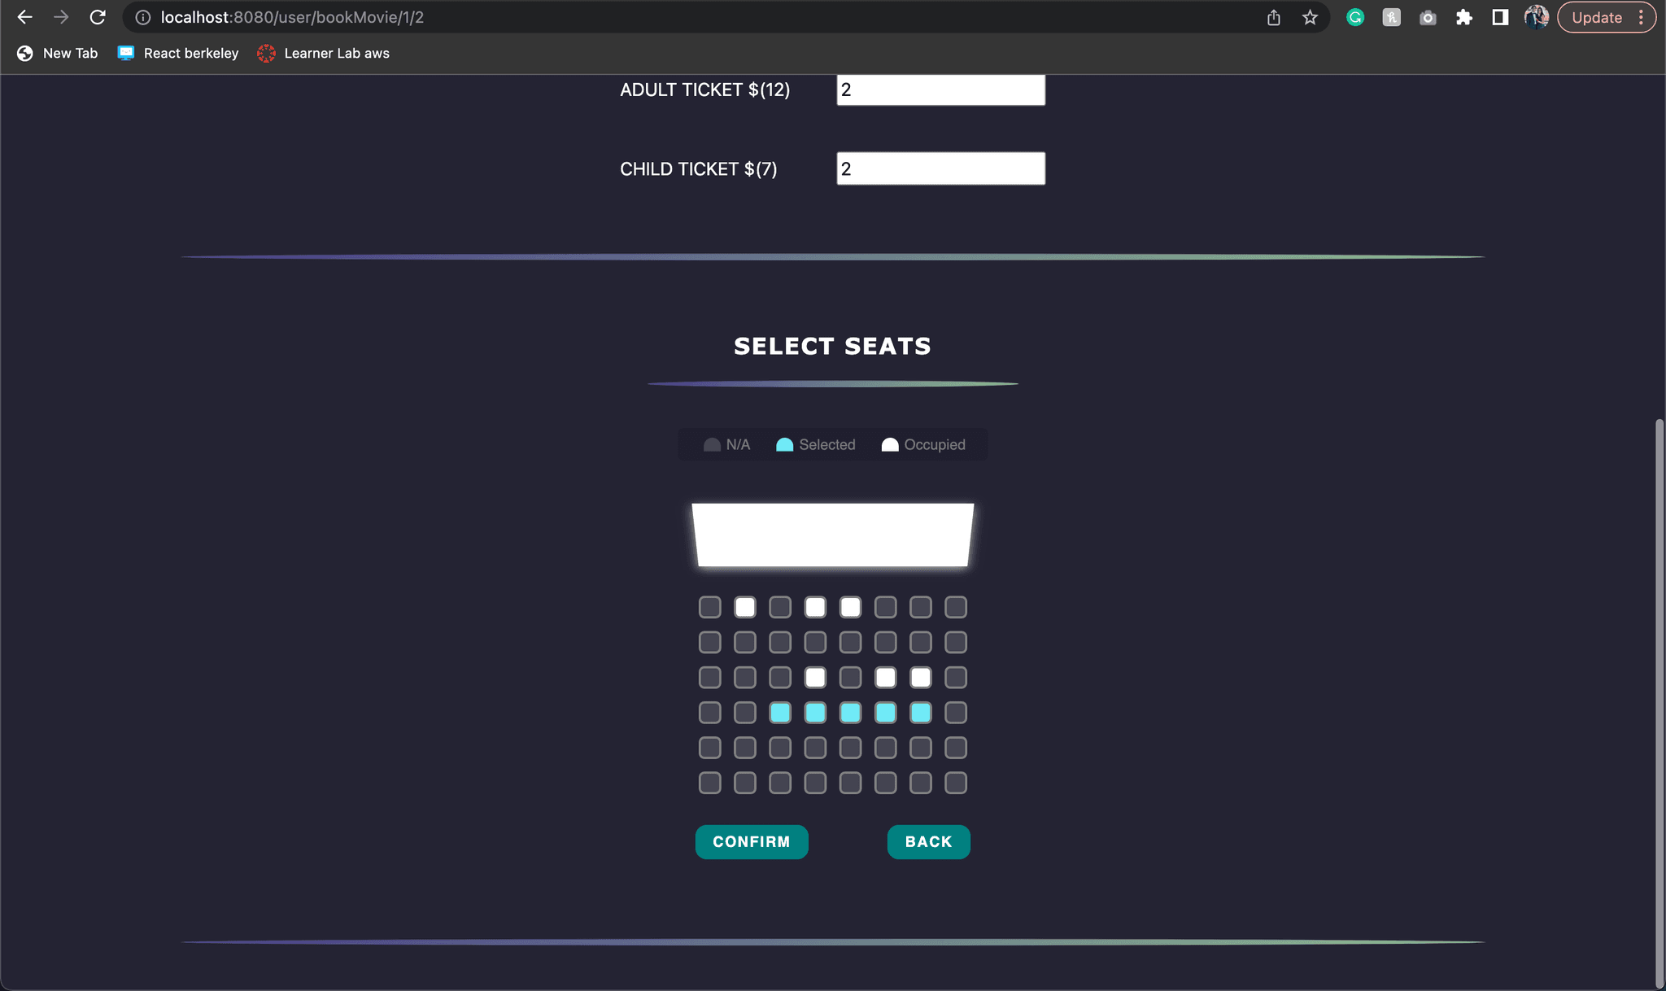This screenshot has height=991, width=1666.
Task: Click the Adult Ticket quantity field
Action: pyautogui.click(x=940, y=89)
